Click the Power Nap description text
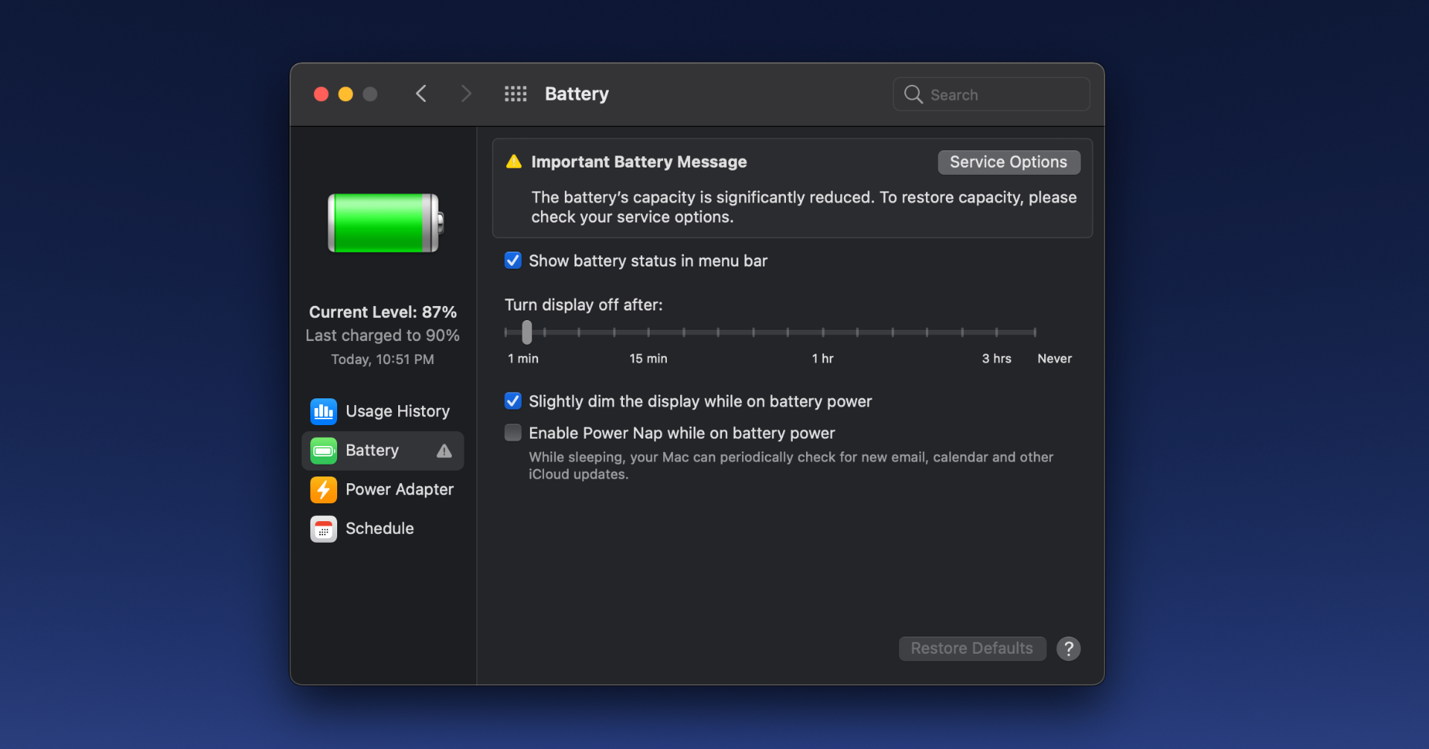Image resolution: width=1429 pixels, height=749 pixels. (790, 465)
